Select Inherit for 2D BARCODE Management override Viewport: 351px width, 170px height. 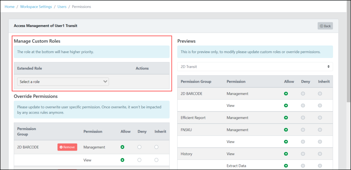(x=156, y=147)
